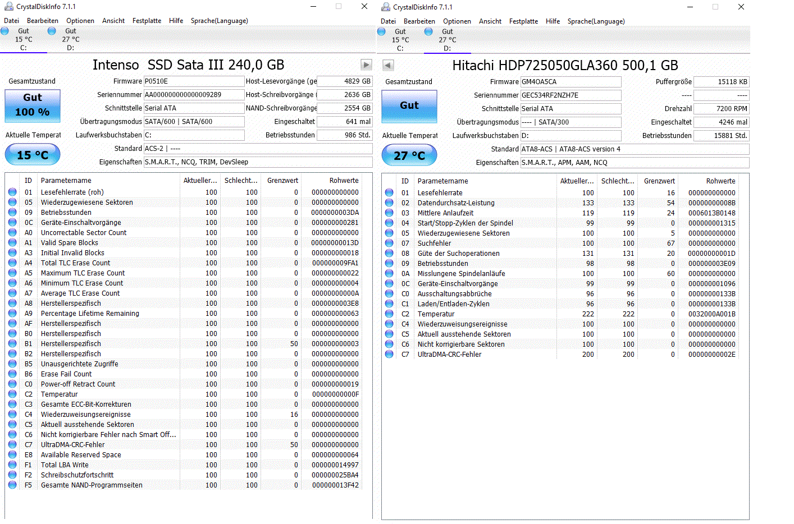The height and width of the screenshot is (524, 794).
Task: Select Wiederzugewiesene Sektoren row in left table
Action: [x=184, y=203]
